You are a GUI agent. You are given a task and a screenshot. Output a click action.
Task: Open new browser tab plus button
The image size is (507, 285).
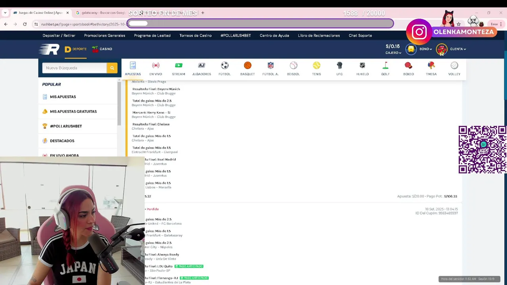(203, 13)
